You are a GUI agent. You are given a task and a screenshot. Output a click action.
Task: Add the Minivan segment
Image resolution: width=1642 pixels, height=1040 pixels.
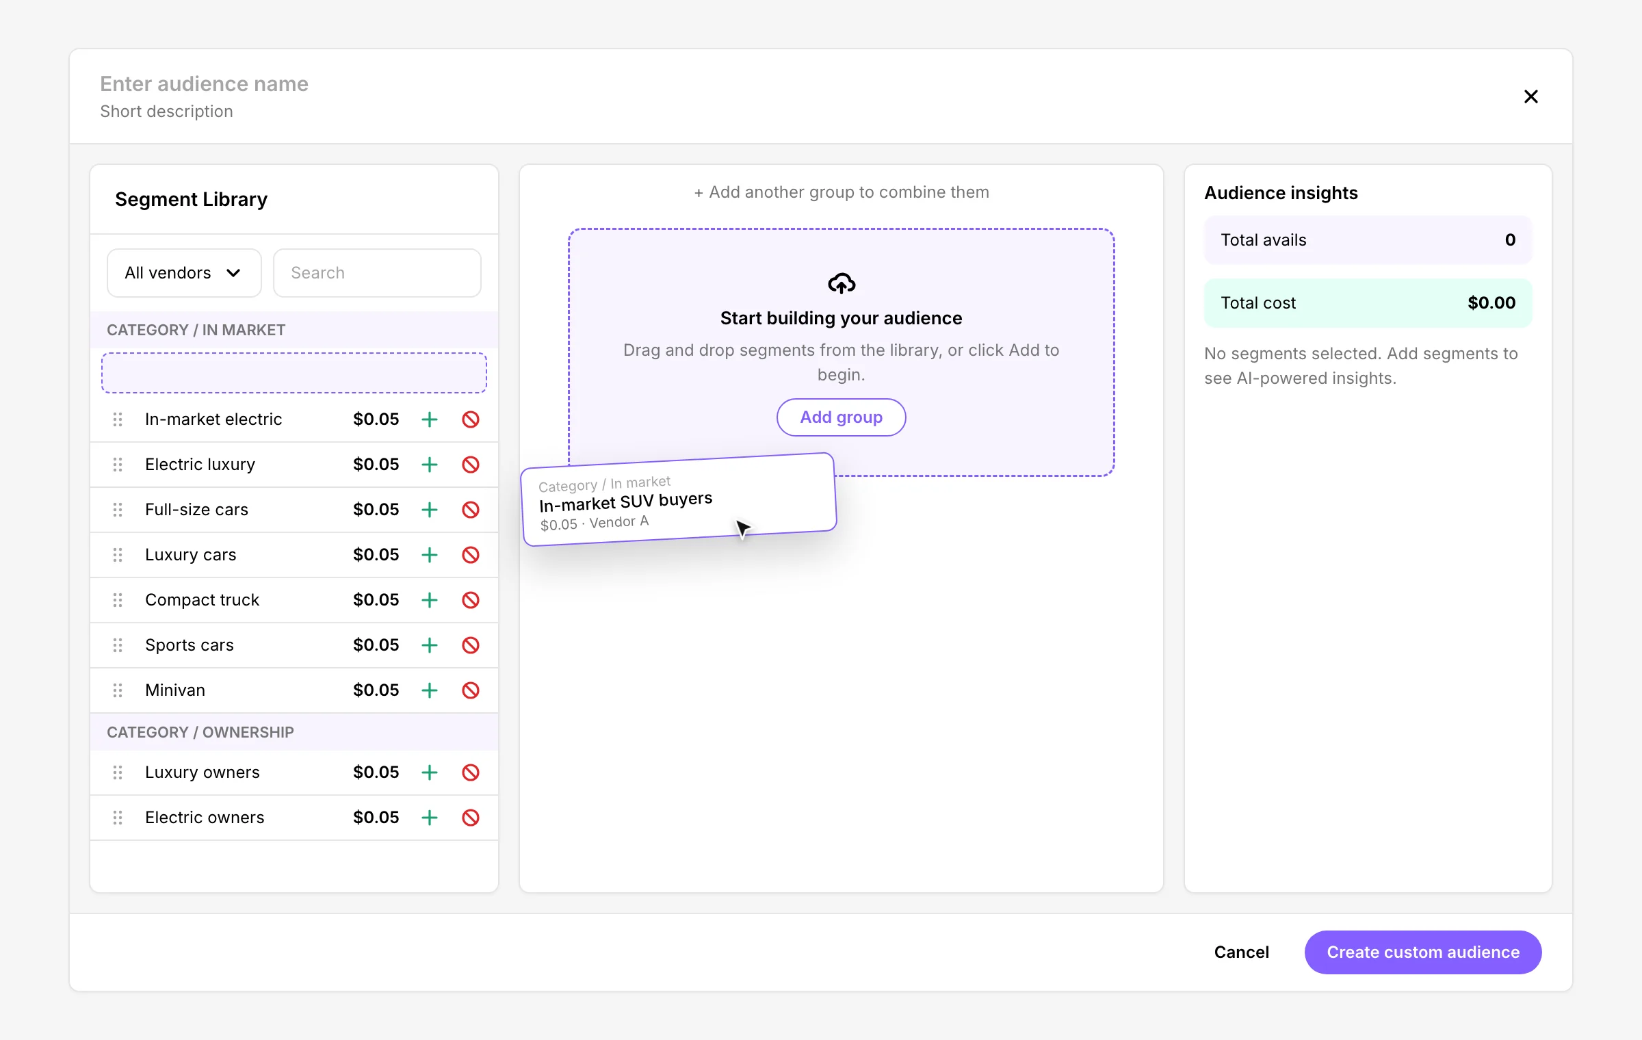pos(430,690)
